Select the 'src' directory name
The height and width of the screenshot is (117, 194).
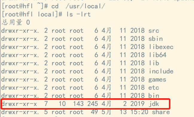click(154, 31)
